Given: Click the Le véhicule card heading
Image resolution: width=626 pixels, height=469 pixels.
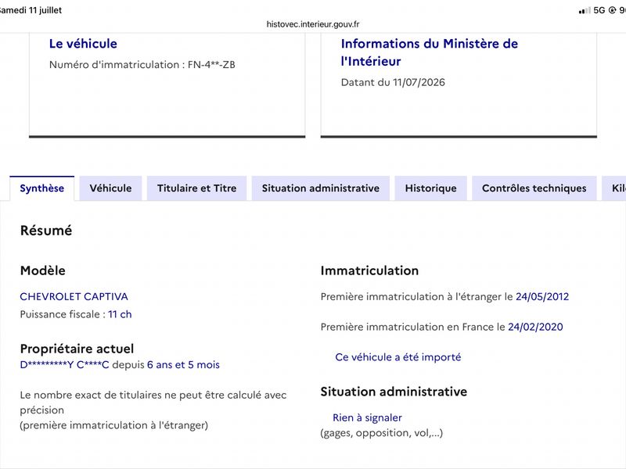Looking at the screenshot, I should tap(83, 44).
